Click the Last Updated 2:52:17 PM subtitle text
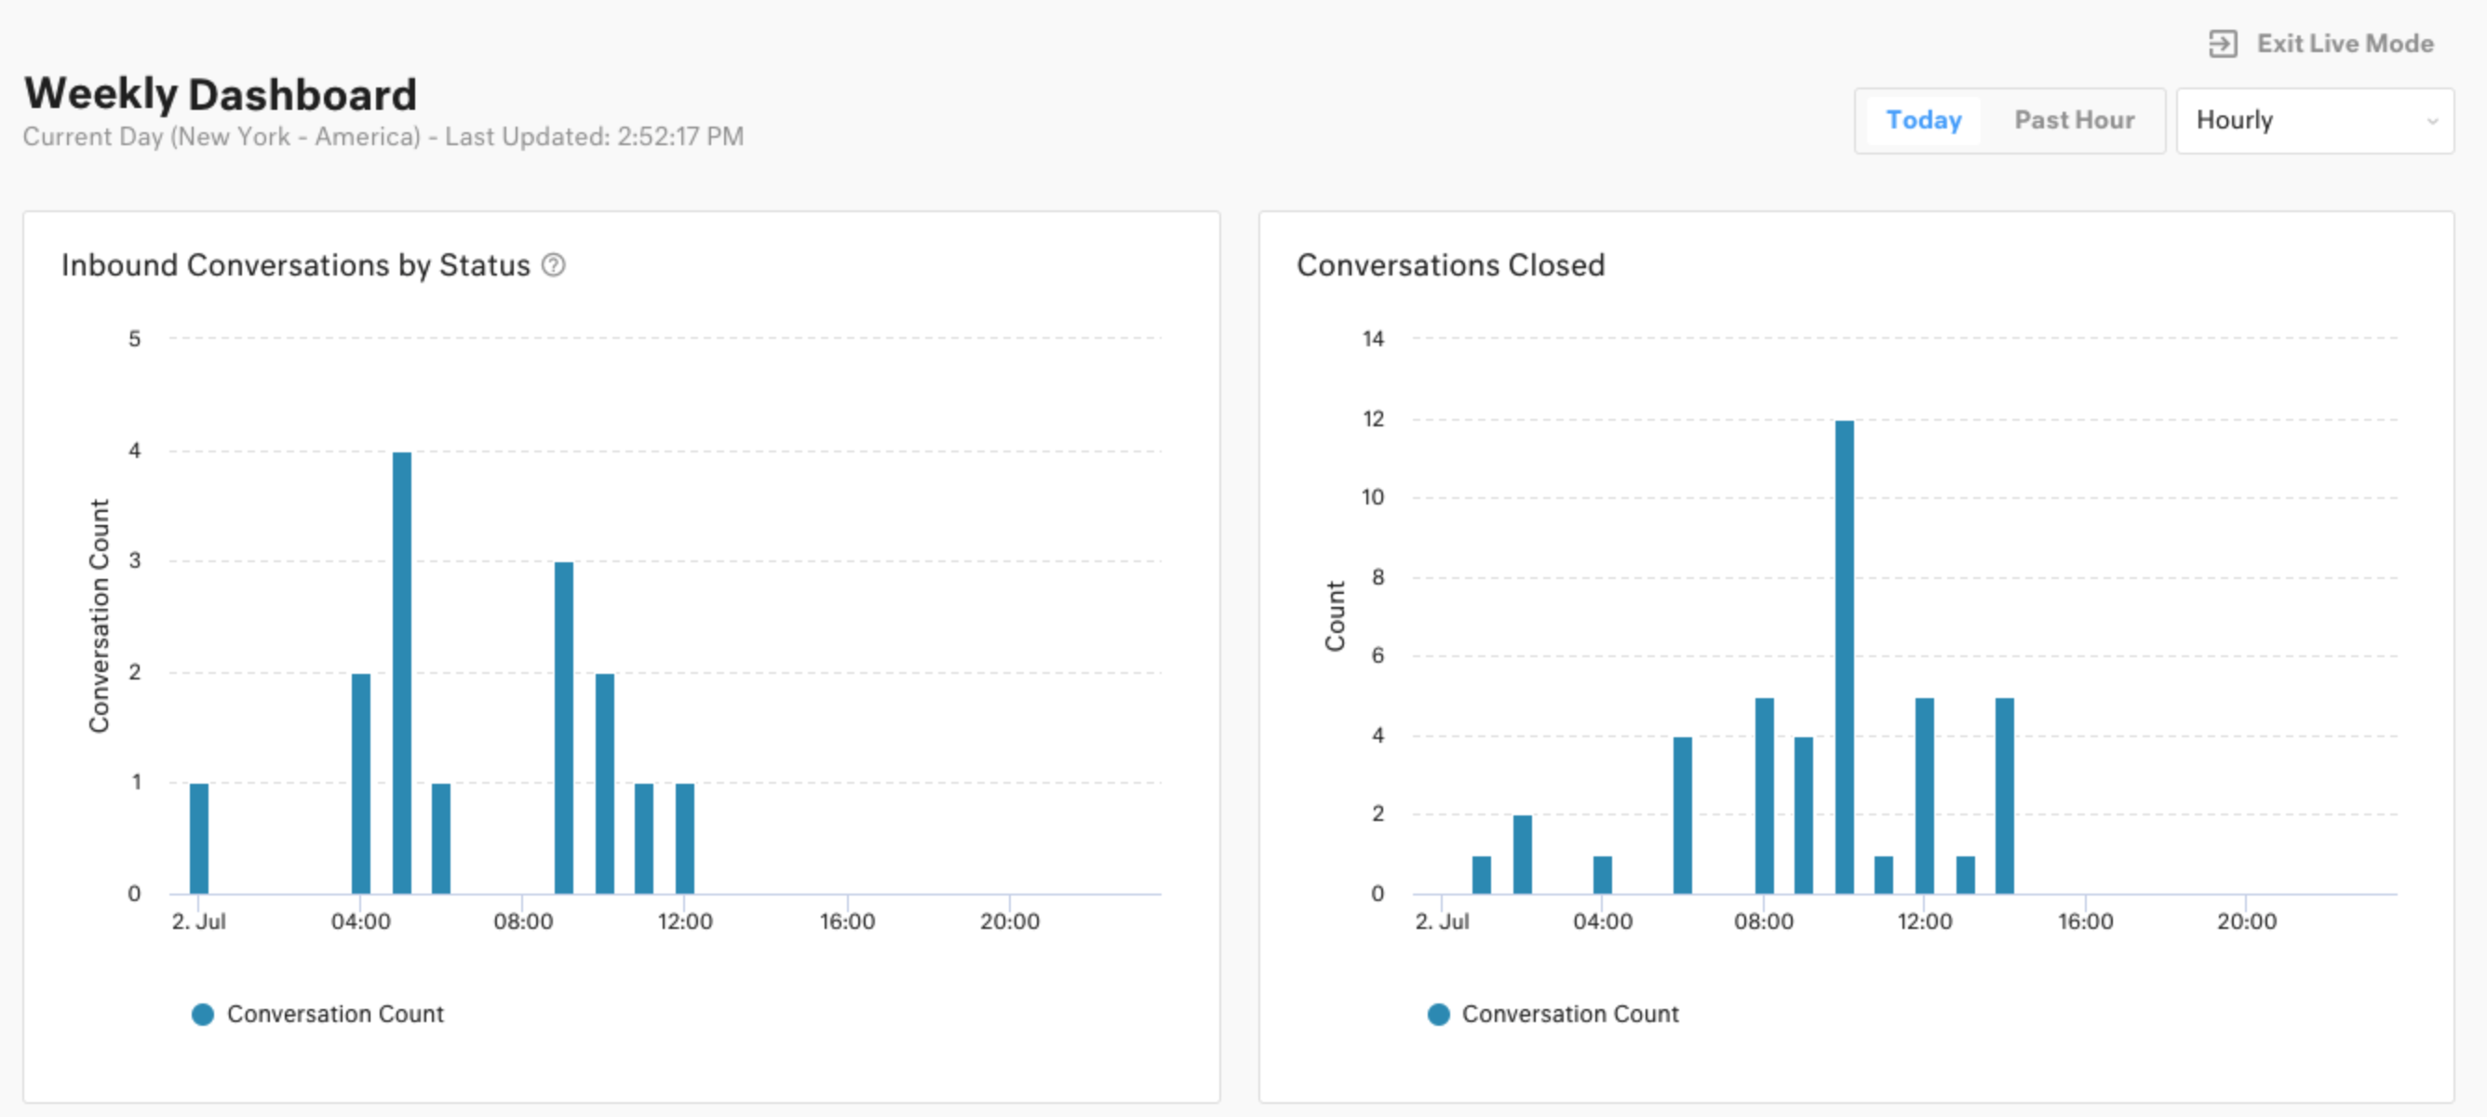 (594, 136)
